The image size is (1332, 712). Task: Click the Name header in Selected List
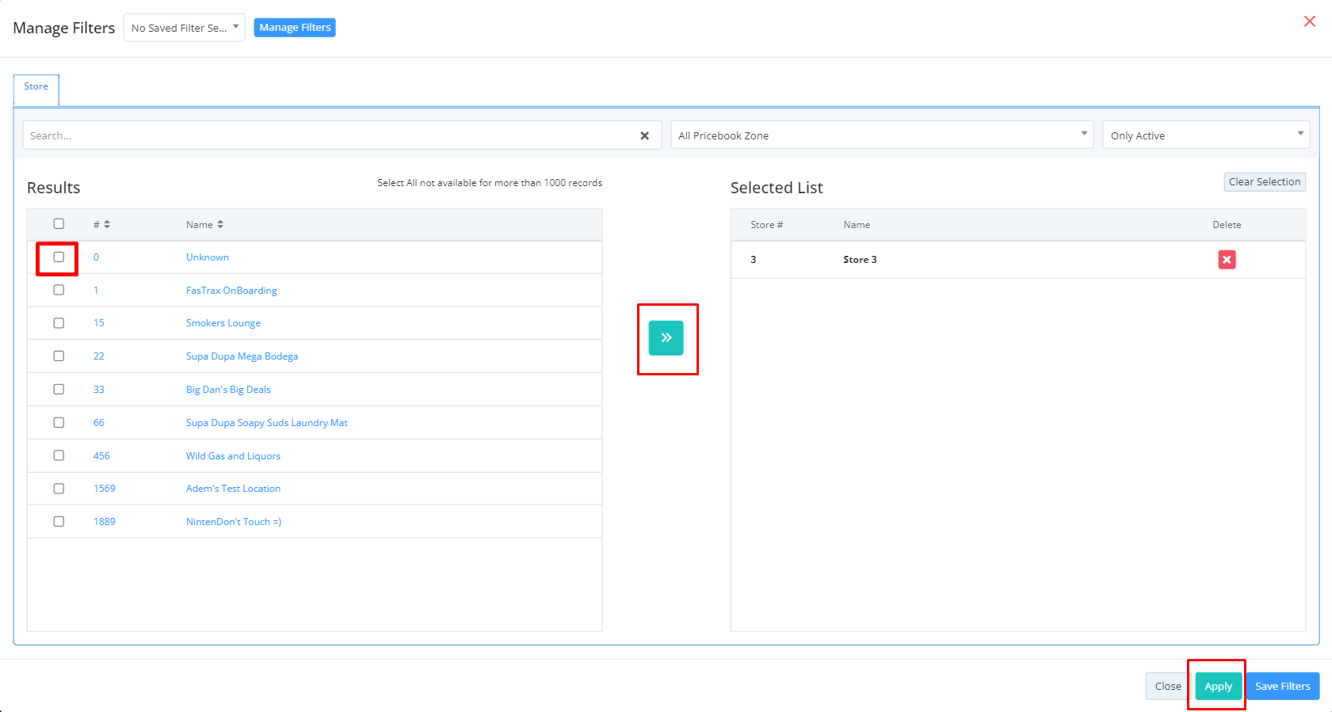click(857, 225)
